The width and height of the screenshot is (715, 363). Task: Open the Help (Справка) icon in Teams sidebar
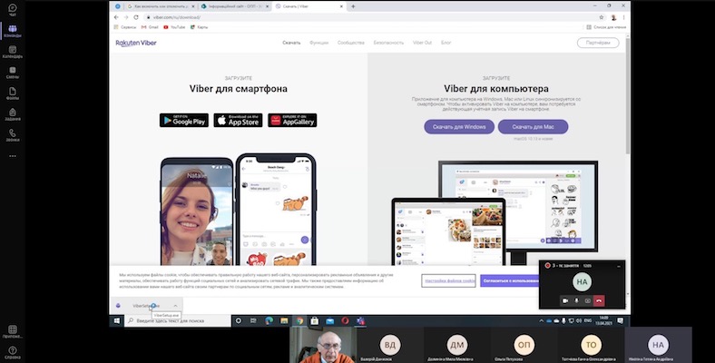pyautogui.click(x=13, y=352)
